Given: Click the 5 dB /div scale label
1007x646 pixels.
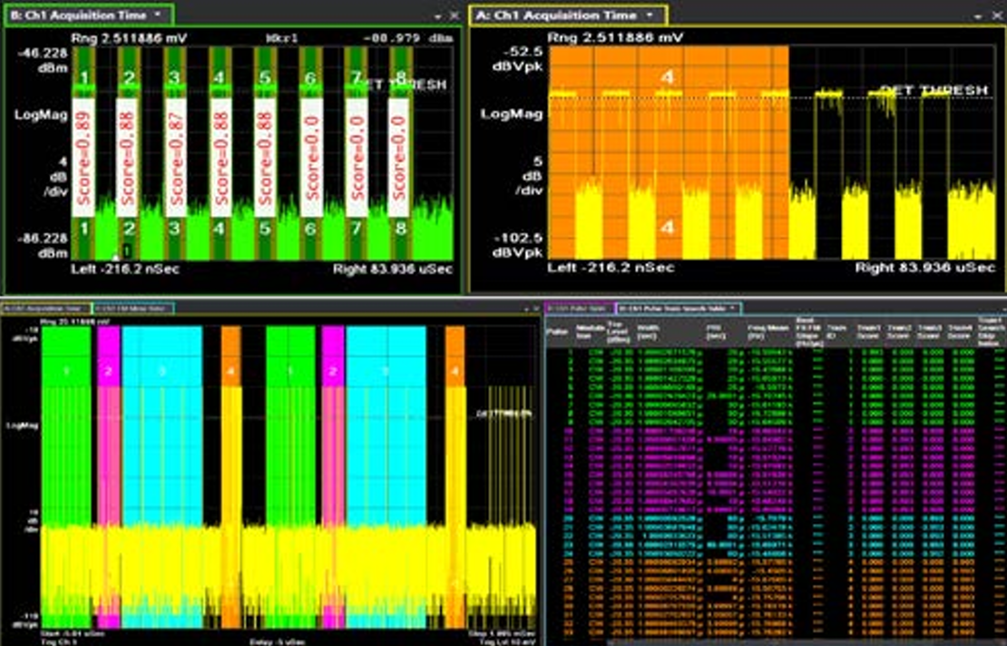Looking at the screenshot, I should coord(530,175).
